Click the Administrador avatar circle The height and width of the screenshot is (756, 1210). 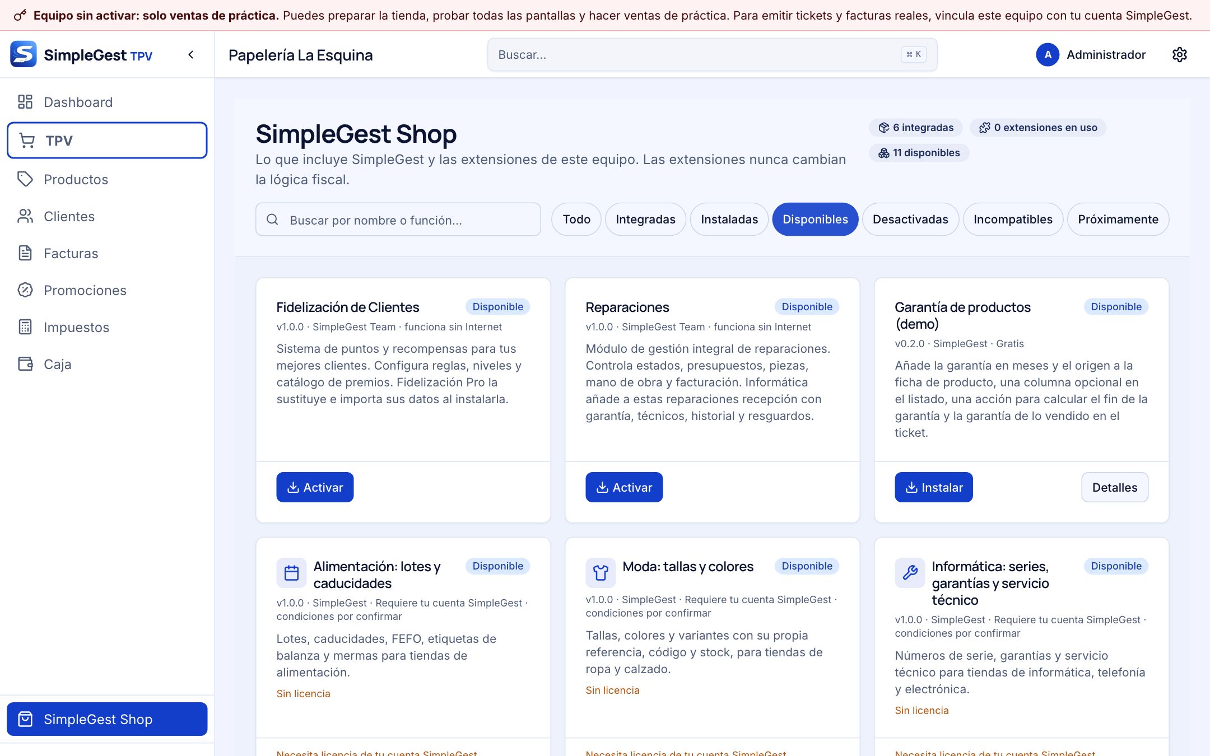pyautogui.click(x=1048, y=54)
